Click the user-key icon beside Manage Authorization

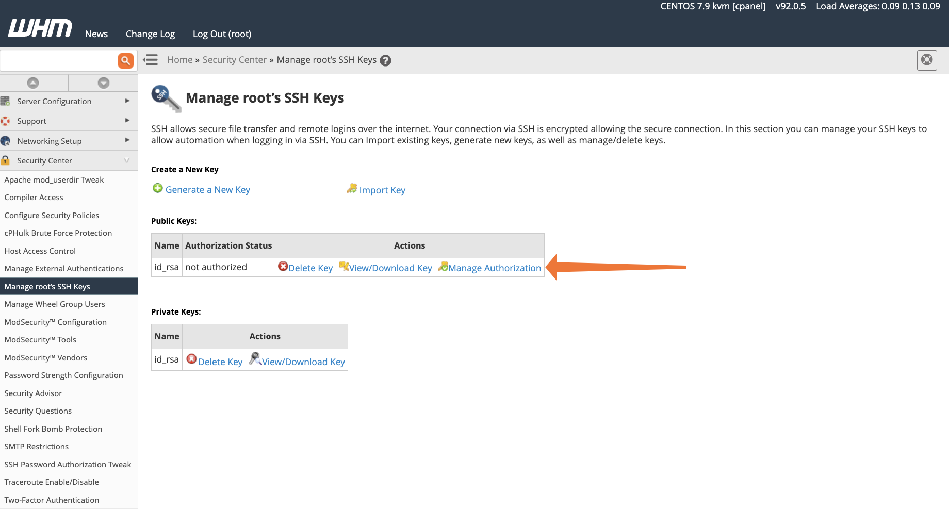tap(444, 267)
